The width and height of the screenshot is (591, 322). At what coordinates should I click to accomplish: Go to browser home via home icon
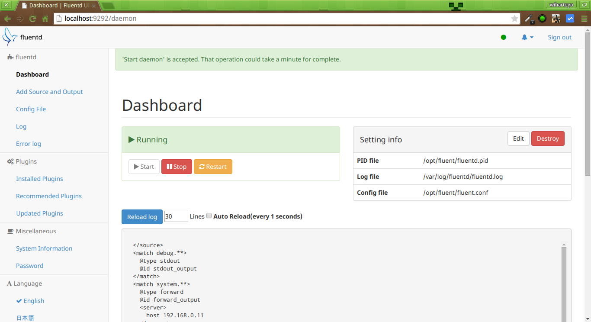pyautogui.click(x=45, y=19)
